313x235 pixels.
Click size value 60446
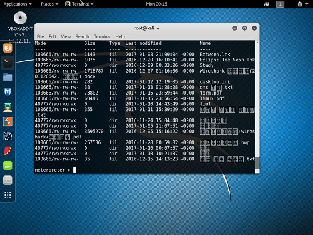click(91, 98)
